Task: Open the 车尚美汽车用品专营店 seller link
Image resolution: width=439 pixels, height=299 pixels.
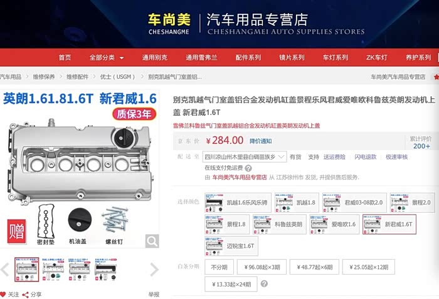Action: click(240, 177)
